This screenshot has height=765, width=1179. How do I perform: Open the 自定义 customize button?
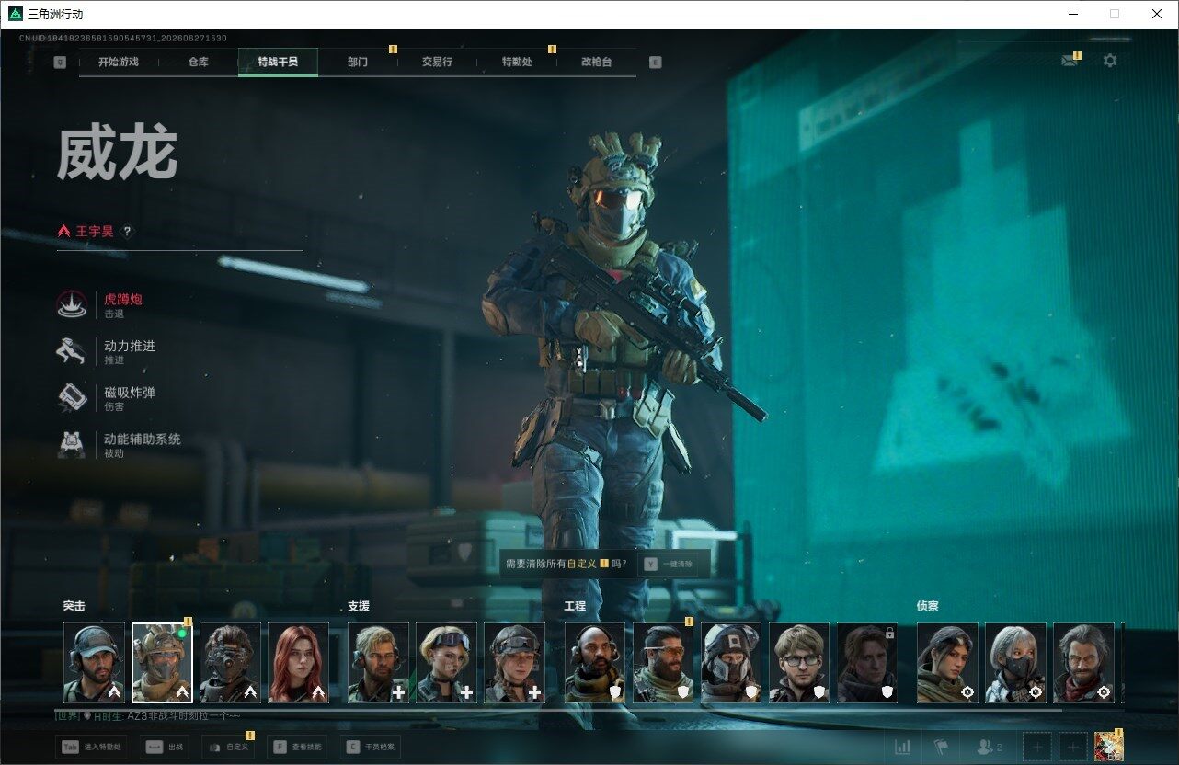pos(228,748)
